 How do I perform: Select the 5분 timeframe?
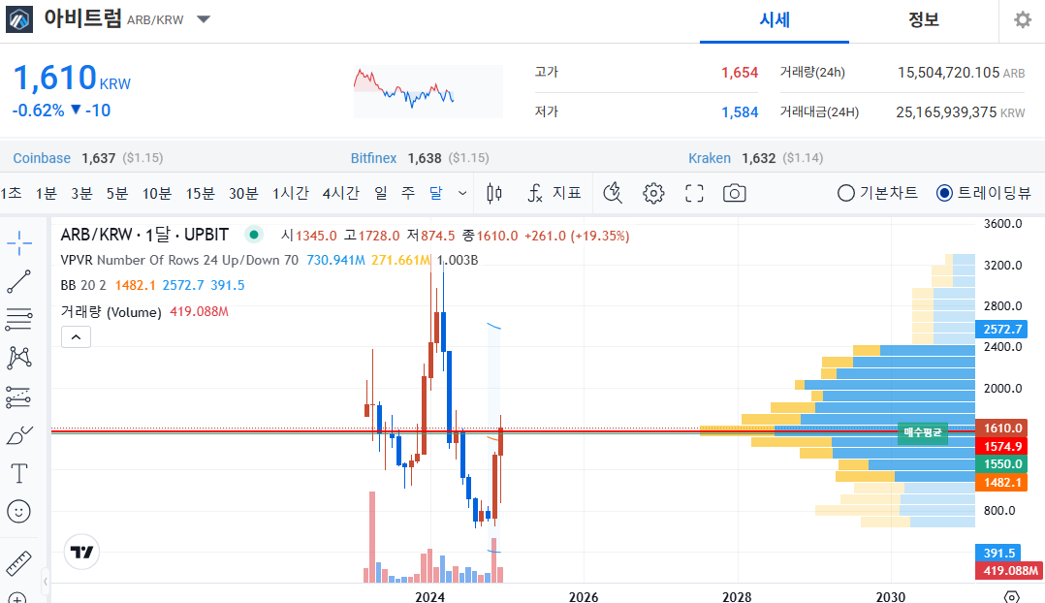pyautogui.click(x=116, y=193)
